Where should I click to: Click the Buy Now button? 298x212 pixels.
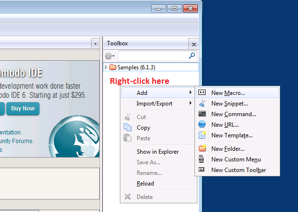click(23, 108)
